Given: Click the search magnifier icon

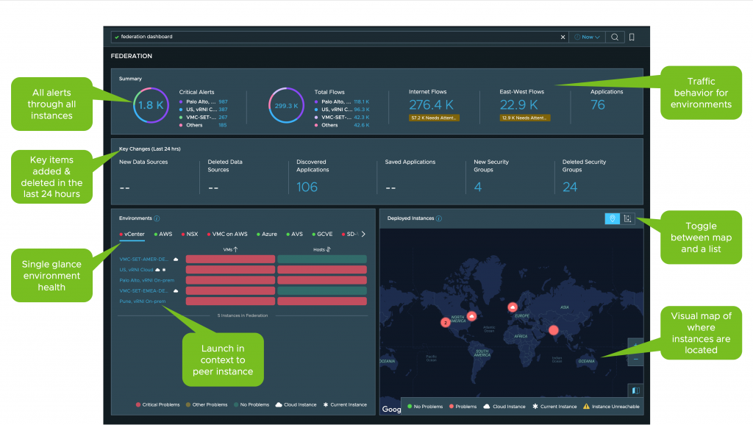Looking at the screenshot, I should [x=615, y=37].
